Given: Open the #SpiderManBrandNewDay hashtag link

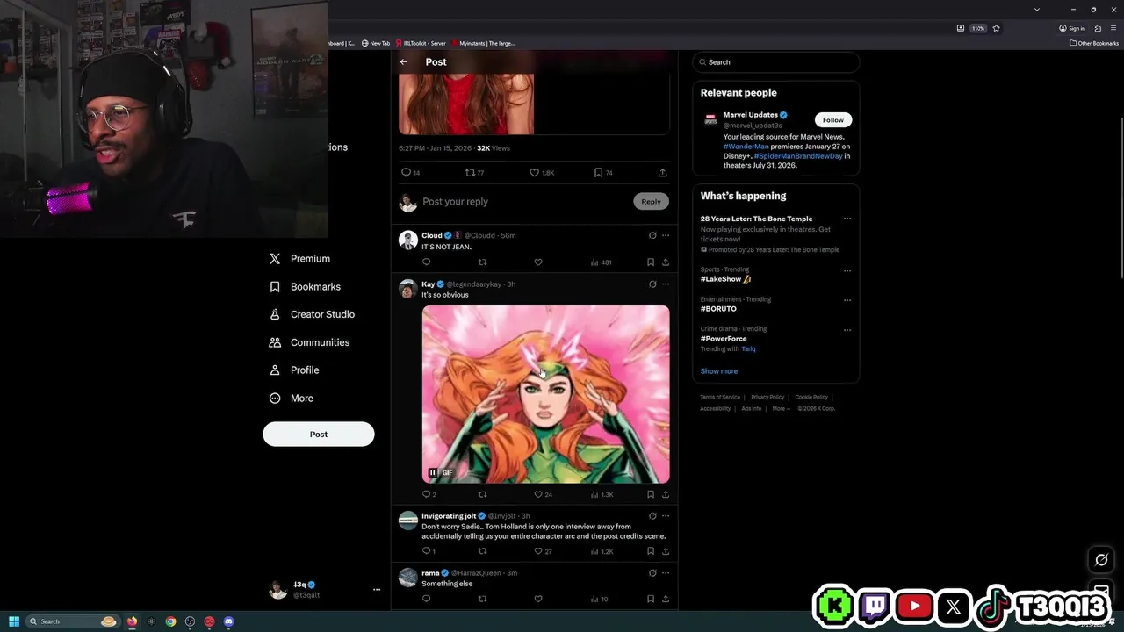Looking at the screenshot, I should [798, 156].
